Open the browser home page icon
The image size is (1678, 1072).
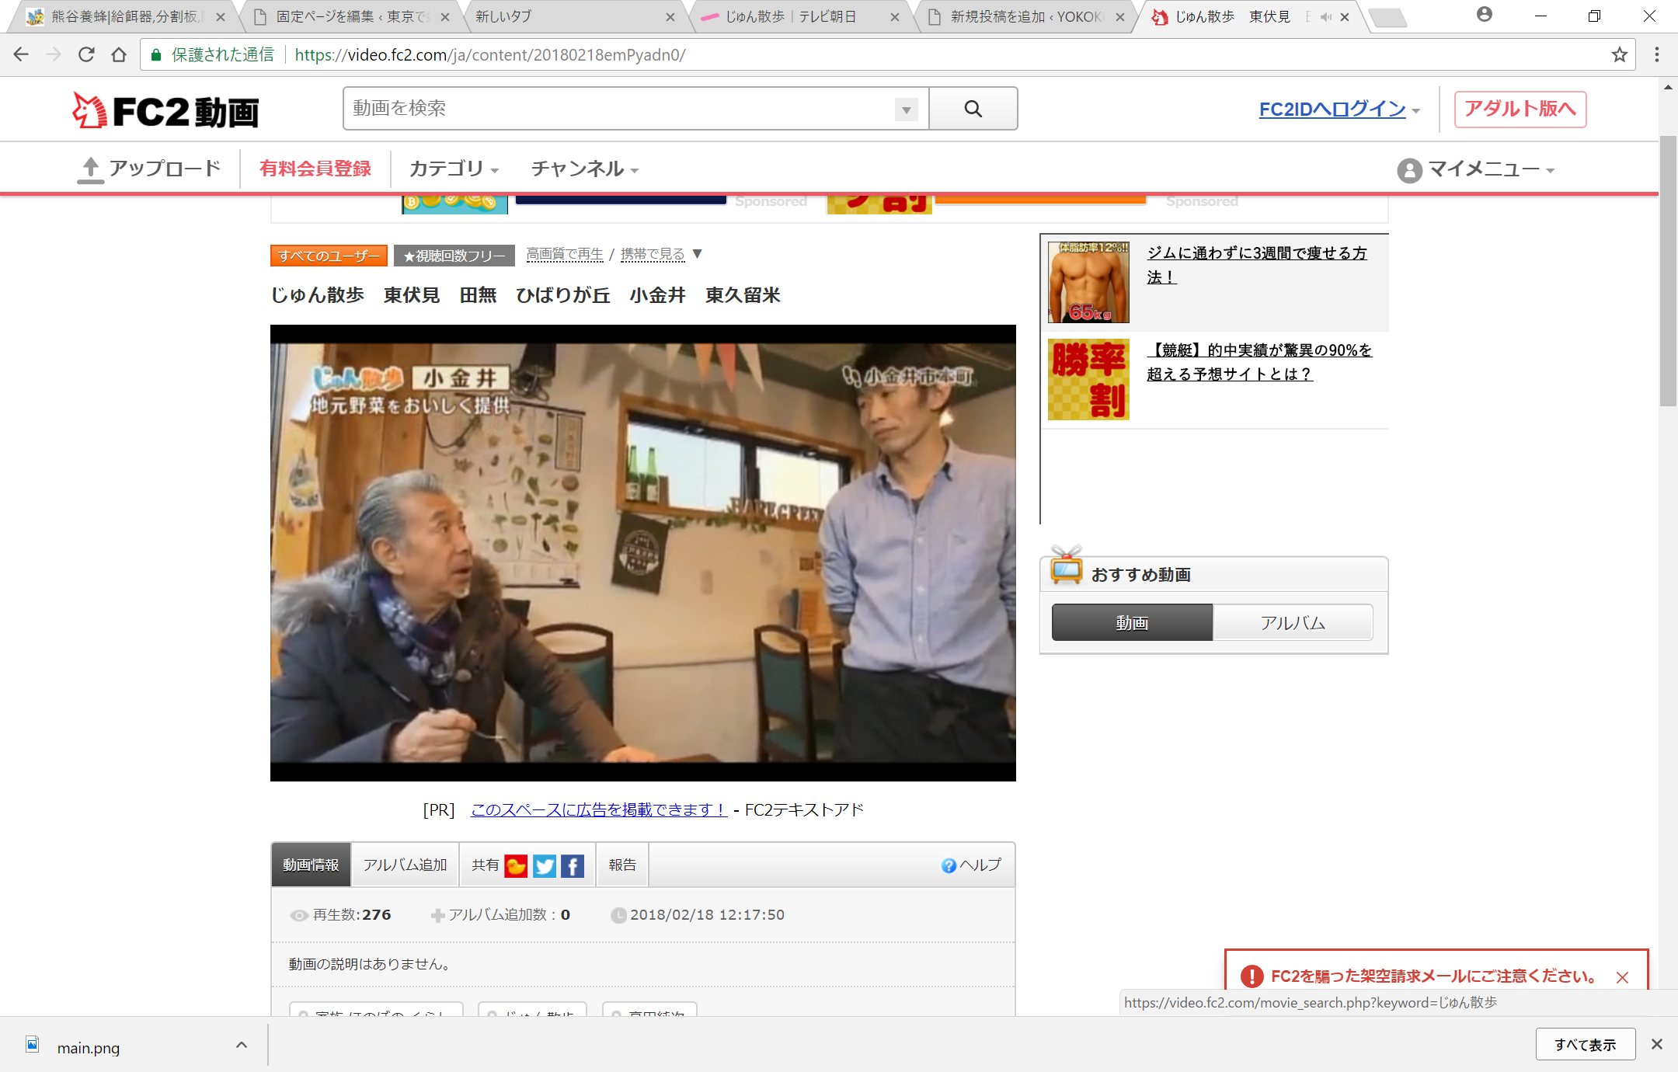(x=119, y=54)
